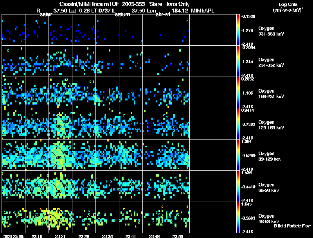Click the 331-589 keV image panel at 353T23:08
313x238 pixels.
click(x=14, y=30)
